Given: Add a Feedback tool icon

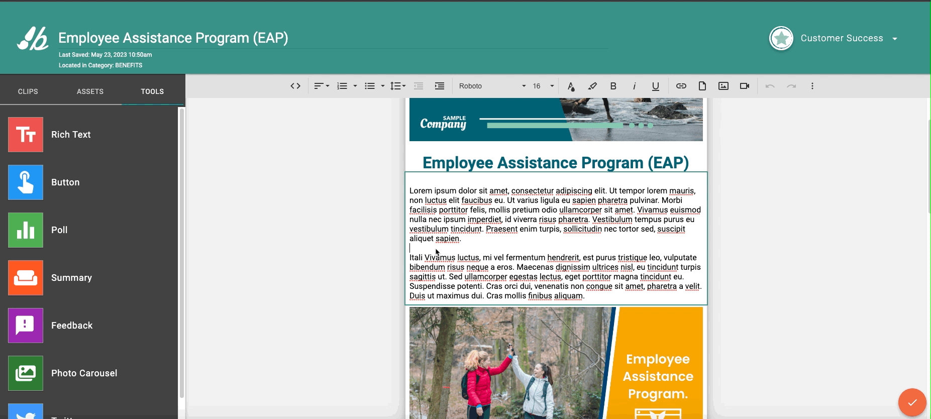Looking at the screenshot, I should [26, 326].
